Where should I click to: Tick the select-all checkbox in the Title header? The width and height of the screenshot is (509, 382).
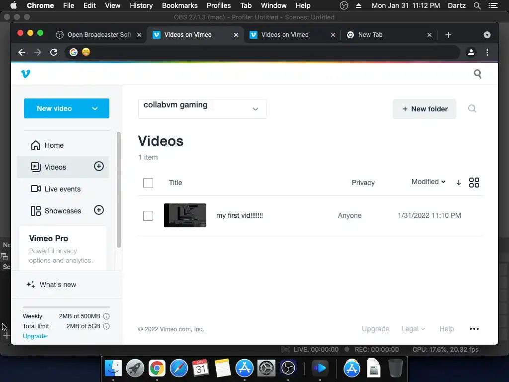[x=148, y=183]
